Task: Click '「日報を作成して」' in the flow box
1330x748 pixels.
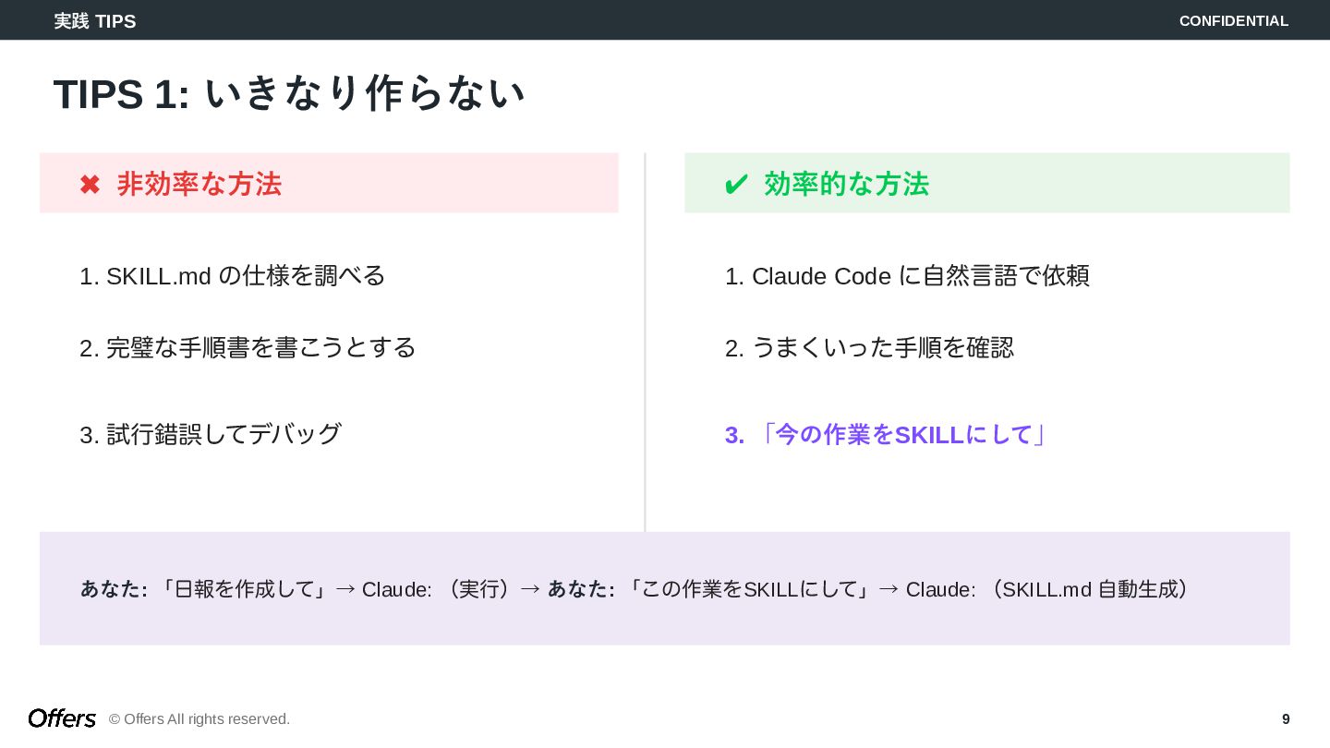Action: [x=244, y=589]
